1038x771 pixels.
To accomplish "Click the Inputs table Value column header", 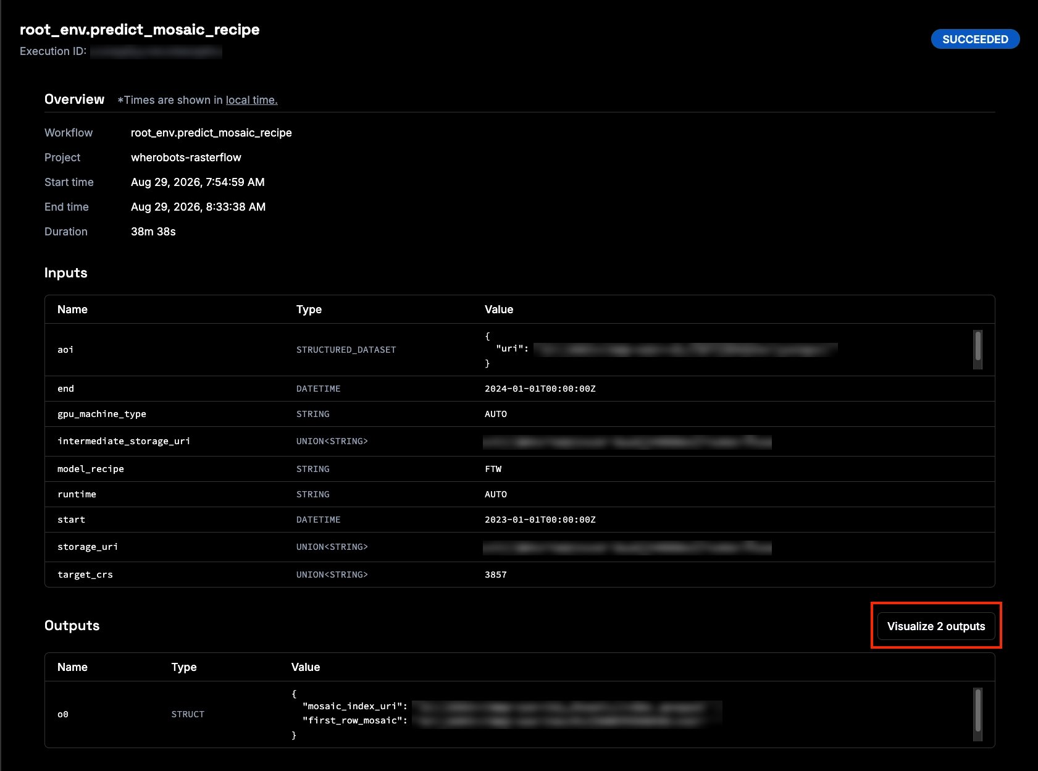I will tap(499, 310).
